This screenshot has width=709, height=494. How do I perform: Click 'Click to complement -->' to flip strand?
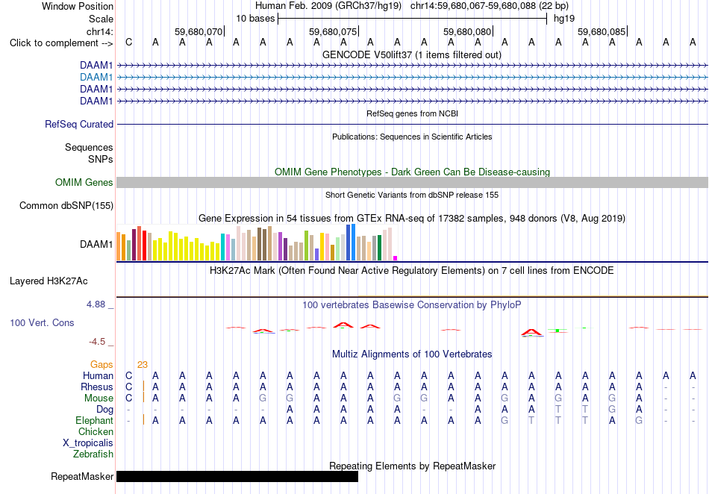[61, 43]
